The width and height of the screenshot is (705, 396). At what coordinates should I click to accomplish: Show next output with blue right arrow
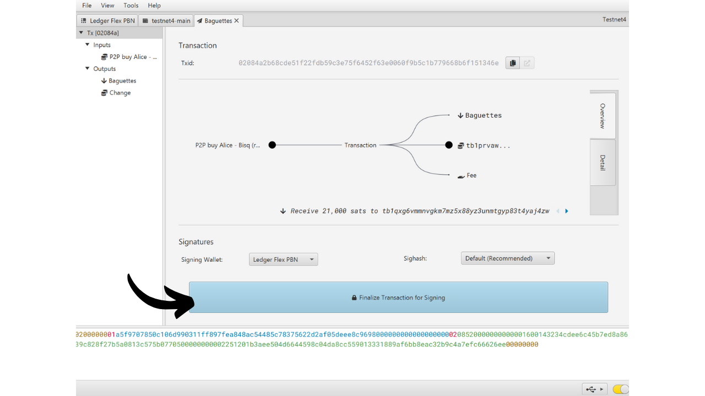pyautogui.click(x=567, y=211)
